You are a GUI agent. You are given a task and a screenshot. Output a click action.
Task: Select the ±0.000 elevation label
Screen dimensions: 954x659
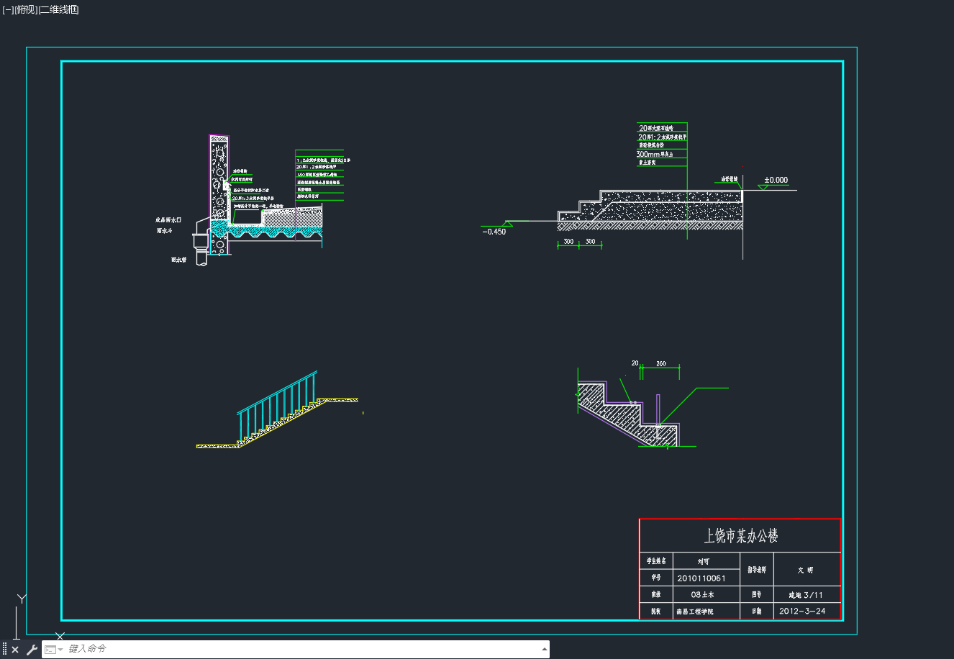(x=776, y=180)
